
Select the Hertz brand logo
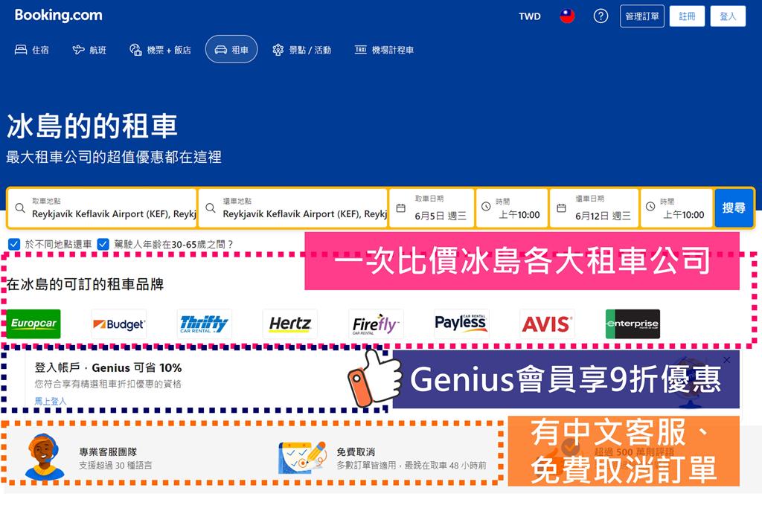[x=290, y=324]
